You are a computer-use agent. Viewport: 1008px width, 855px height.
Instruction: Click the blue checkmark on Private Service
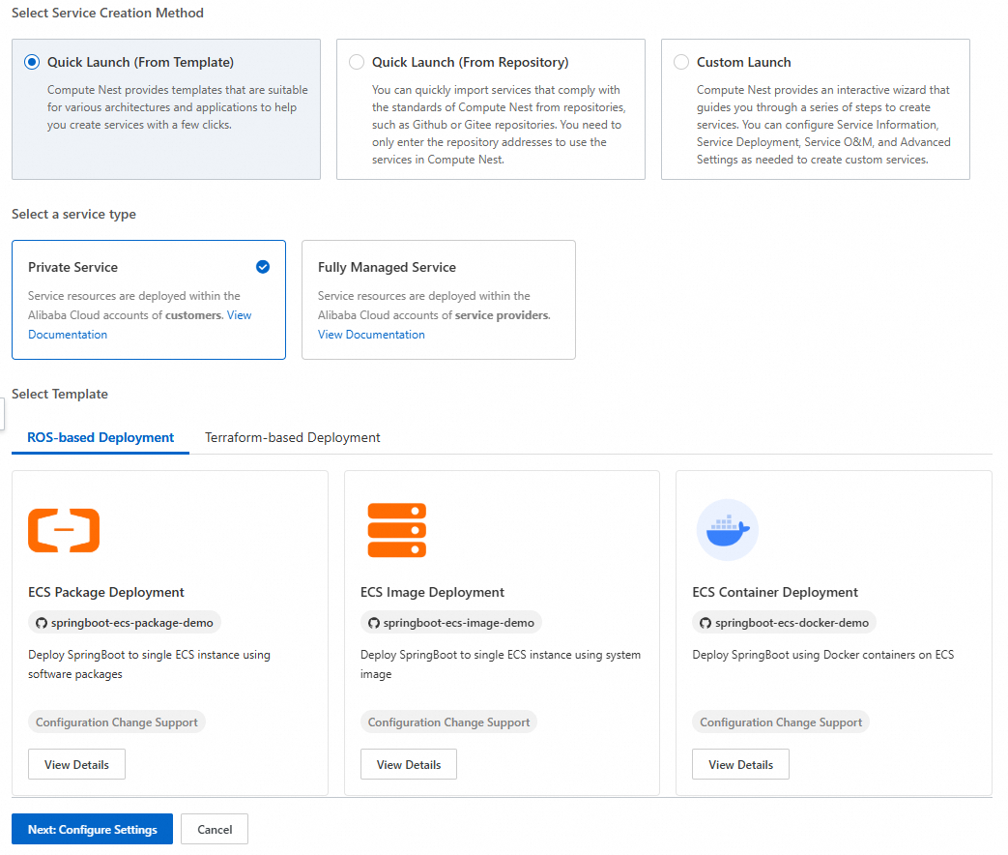click(x=263, y=267)
